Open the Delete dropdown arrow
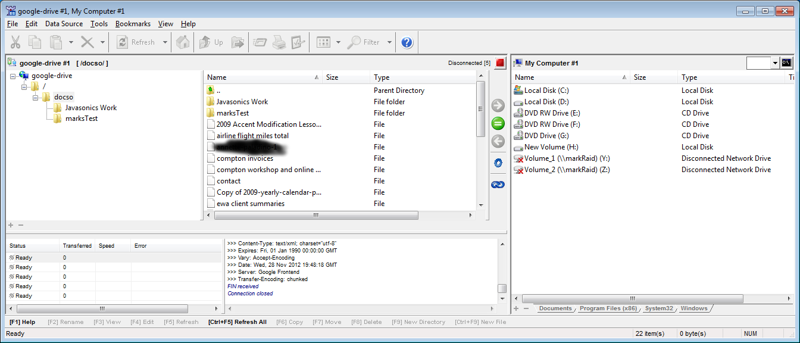This screenshot has height=343, width=800. [x=102, y=42]
